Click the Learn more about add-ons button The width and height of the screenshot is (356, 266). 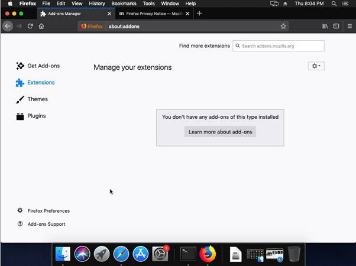[220, 132]
